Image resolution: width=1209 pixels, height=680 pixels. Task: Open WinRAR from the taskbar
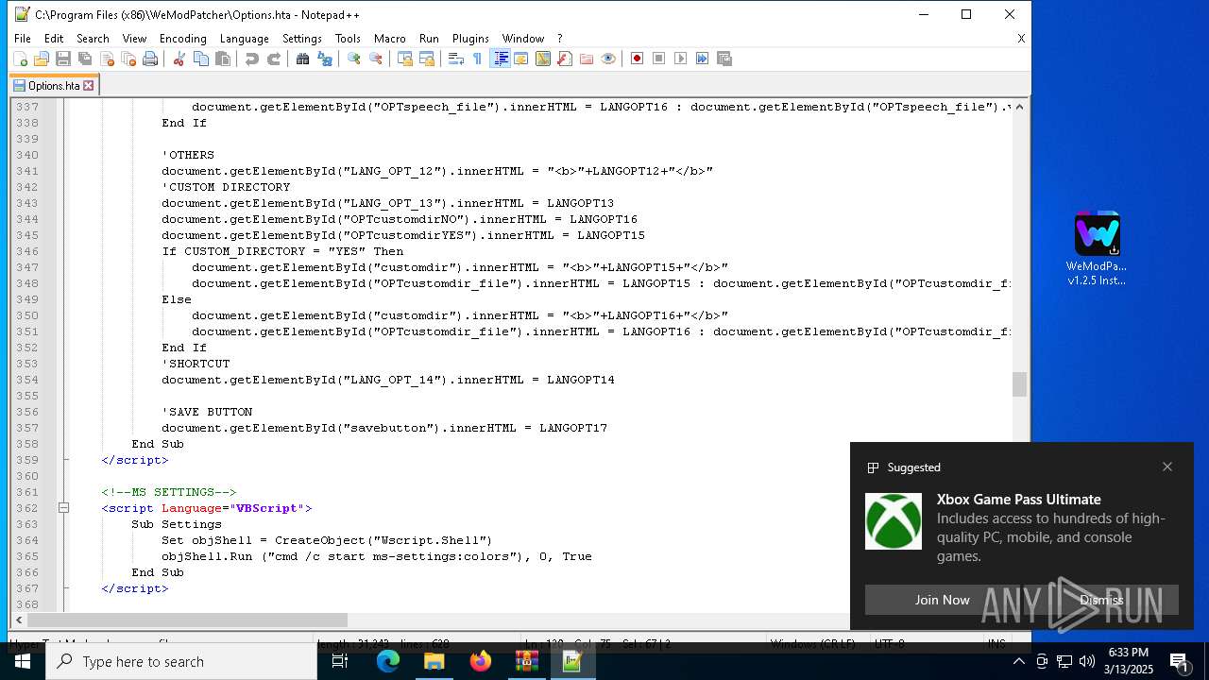[x=526, y=661]
